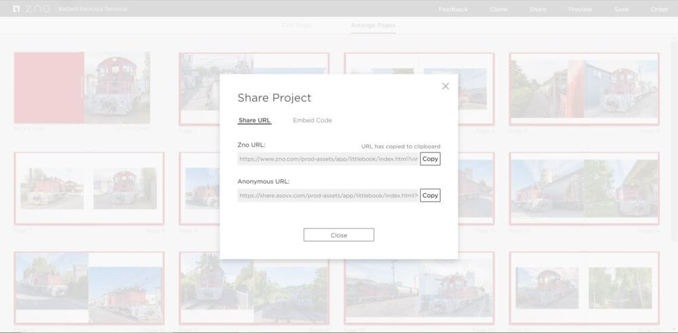Click Share in the top bar

pyautogui.click(x=538, y=9)
